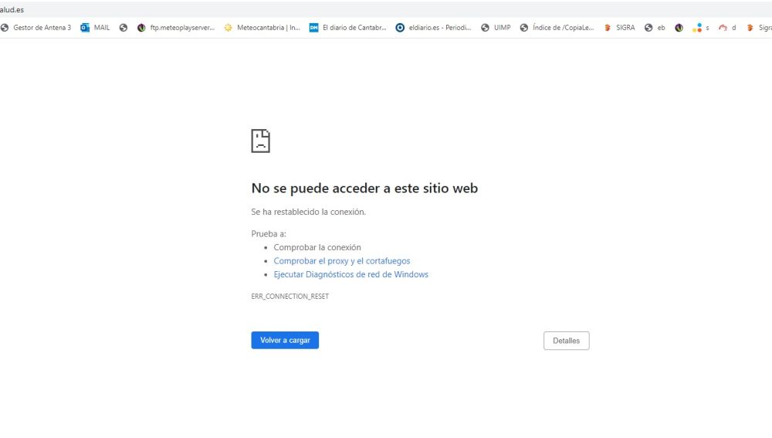Viewport: 772px width, 438px height.
Task: Click the Volver a cargar button
Action: 285,340
